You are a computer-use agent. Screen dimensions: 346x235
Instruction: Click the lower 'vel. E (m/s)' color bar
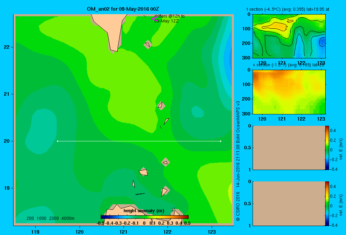click(x=327, y=204)
